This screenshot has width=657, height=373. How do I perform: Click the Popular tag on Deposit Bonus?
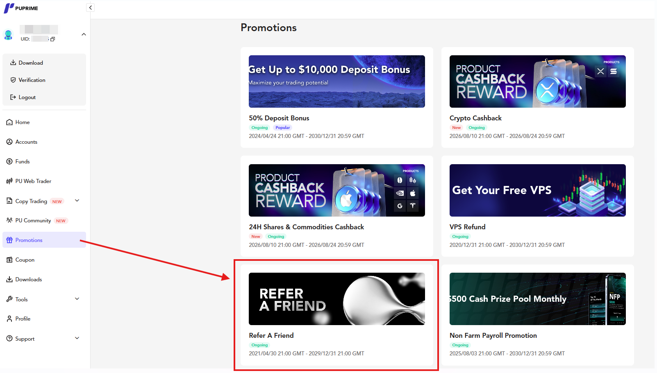283,128
